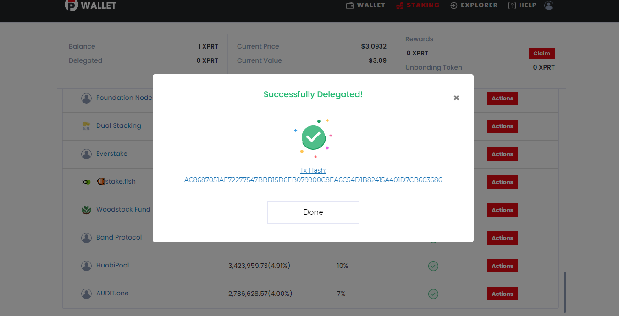Click the green success checkmark in the dialog
619x316 pixels.
click(313, 137)
